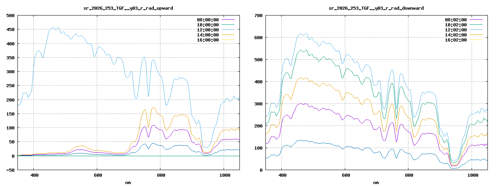This screenshot has width=496, height=186.
Task: Click orange line sample next to 16:00:00
Action: [228, 40]
